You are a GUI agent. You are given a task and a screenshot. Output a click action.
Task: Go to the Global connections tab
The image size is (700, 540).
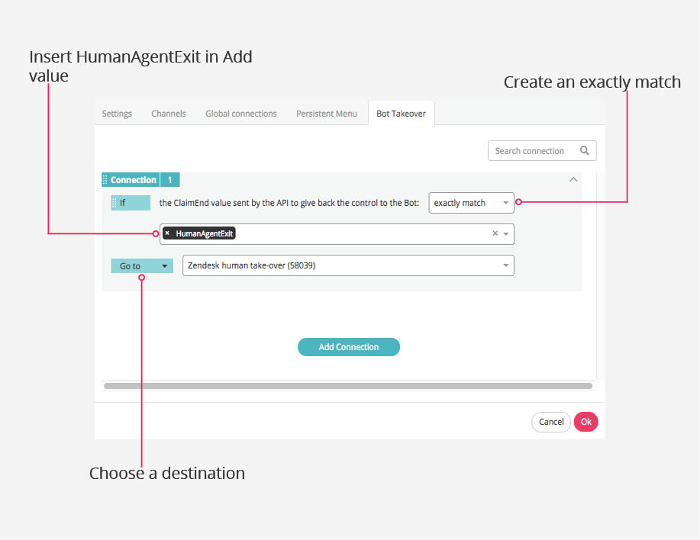click(241, 114)
